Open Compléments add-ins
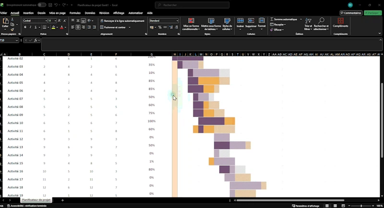 (340, 23)
